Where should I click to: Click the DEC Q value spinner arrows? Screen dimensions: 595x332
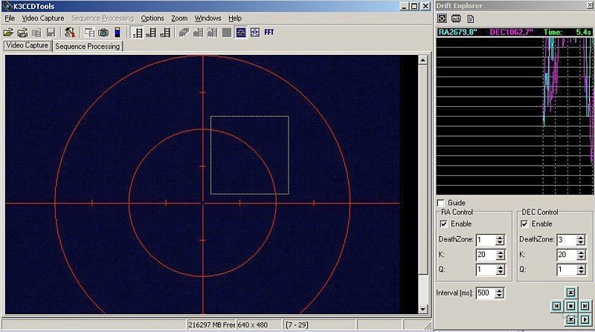click(581, 270)
